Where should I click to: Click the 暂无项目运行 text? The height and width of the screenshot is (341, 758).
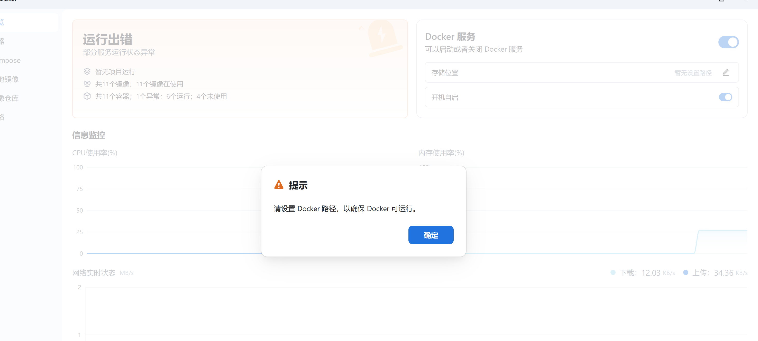[115, 72]
